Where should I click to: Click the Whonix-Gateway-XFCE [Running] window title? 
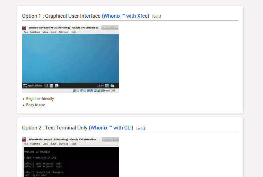point(63,28)
